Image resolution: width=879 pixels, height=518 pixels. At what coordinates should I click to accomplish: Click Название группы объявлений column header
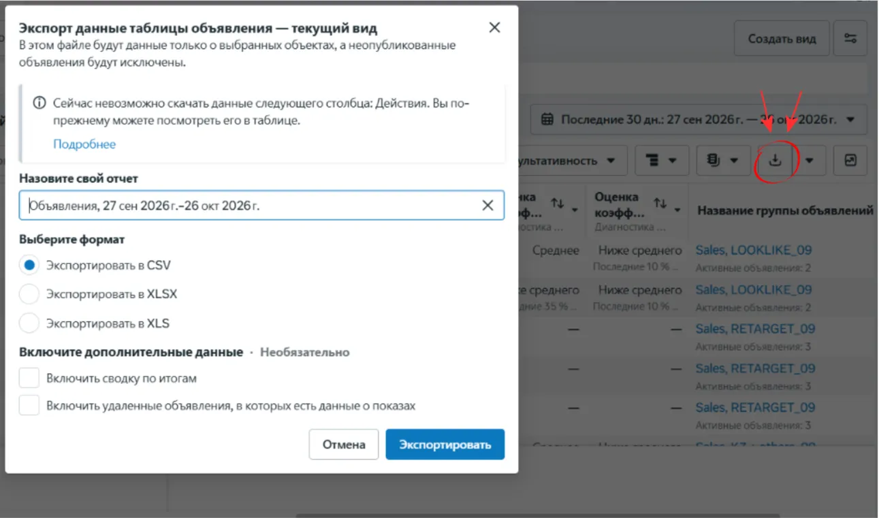coord(785,210)
